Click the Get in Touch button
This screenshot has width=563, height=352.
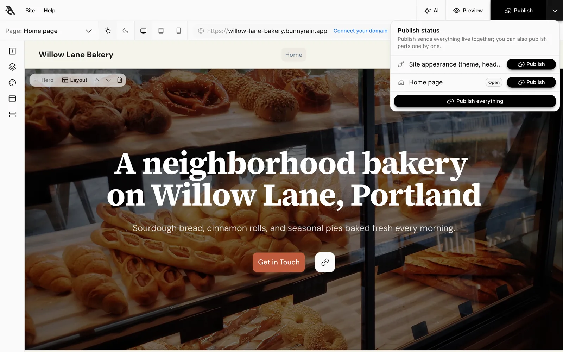click(x=279, y=262)
